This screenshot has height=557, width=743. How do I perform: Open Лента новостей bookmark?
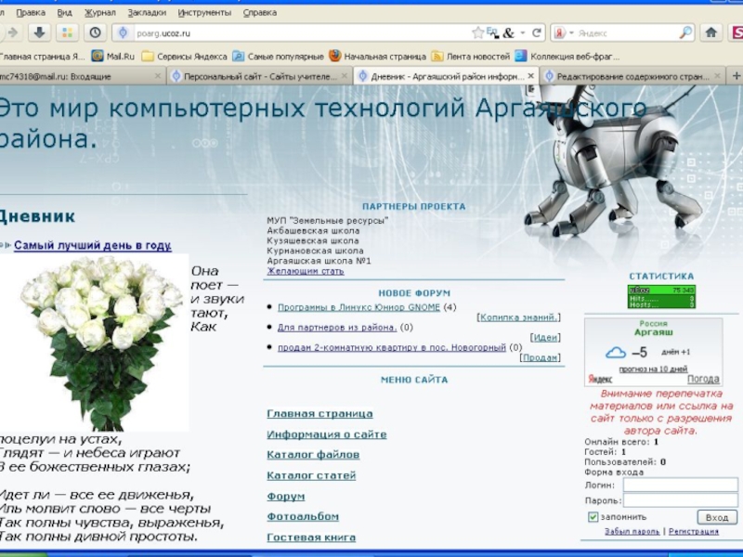pyautogui.click(x=471, y=57)
